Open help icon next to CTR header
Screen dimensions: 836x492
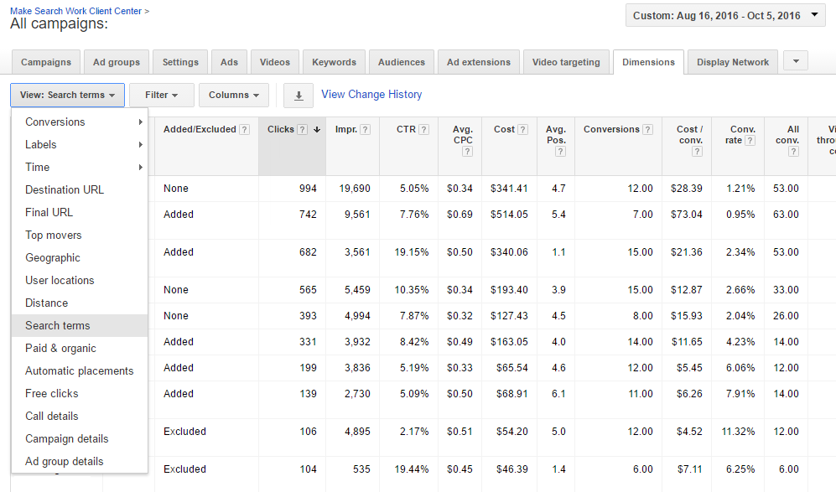click(x=423, y=130)
